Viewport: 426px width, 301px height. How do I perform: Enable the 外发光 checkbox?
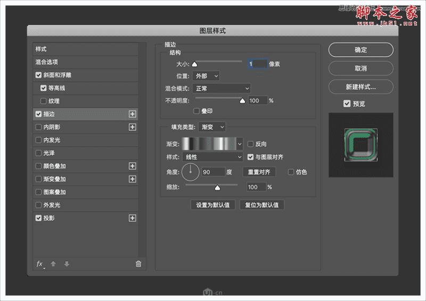pyautogui.click(x=38, y=205)
